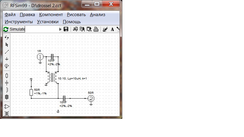Click the '50R' label above port 2

point(91,93)
